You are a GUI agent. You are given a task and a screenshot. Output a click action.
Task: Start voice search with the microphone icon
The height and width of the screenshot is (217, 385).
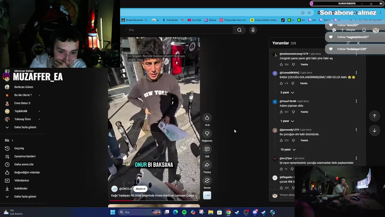(x=253, y=30)
